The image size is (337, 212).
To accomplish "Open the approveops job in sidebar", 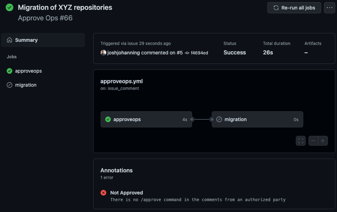I will 28,71.
